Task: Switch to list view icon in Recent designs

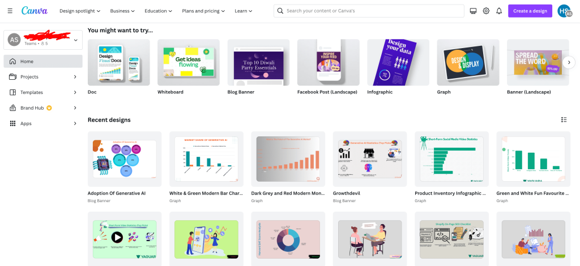Action: 564,119
